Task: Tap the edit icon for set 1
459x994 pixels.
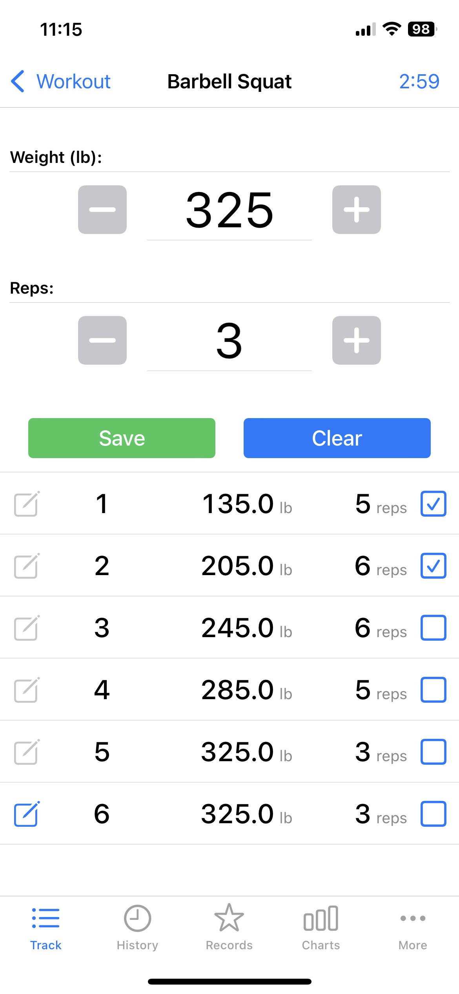Action: click(26, 504)
